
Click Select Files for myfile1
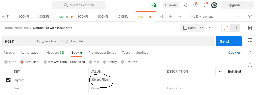[100, 80]
